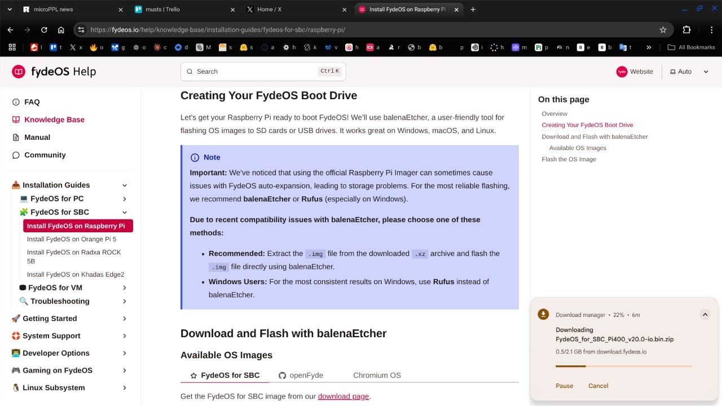
Task: Select the Chromium OS image tab
Action: [x=377, y=375]
